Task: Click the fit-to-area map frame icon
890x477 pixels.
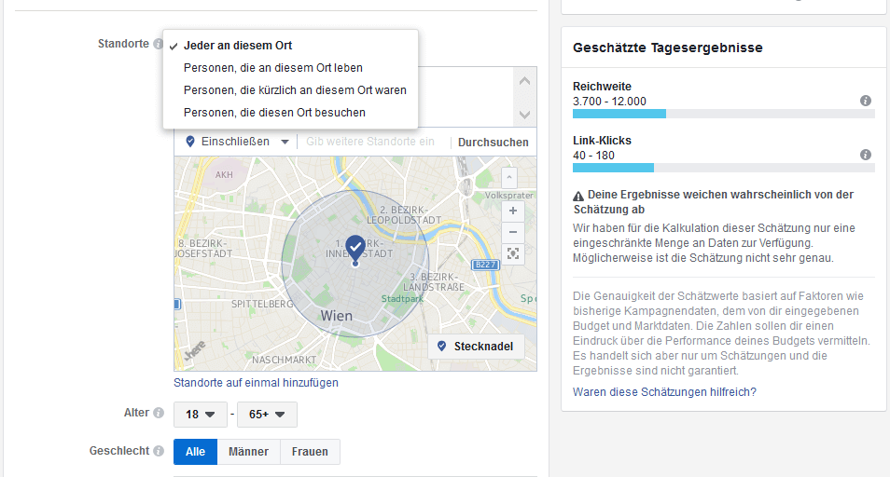Action: tap(512, 253)
